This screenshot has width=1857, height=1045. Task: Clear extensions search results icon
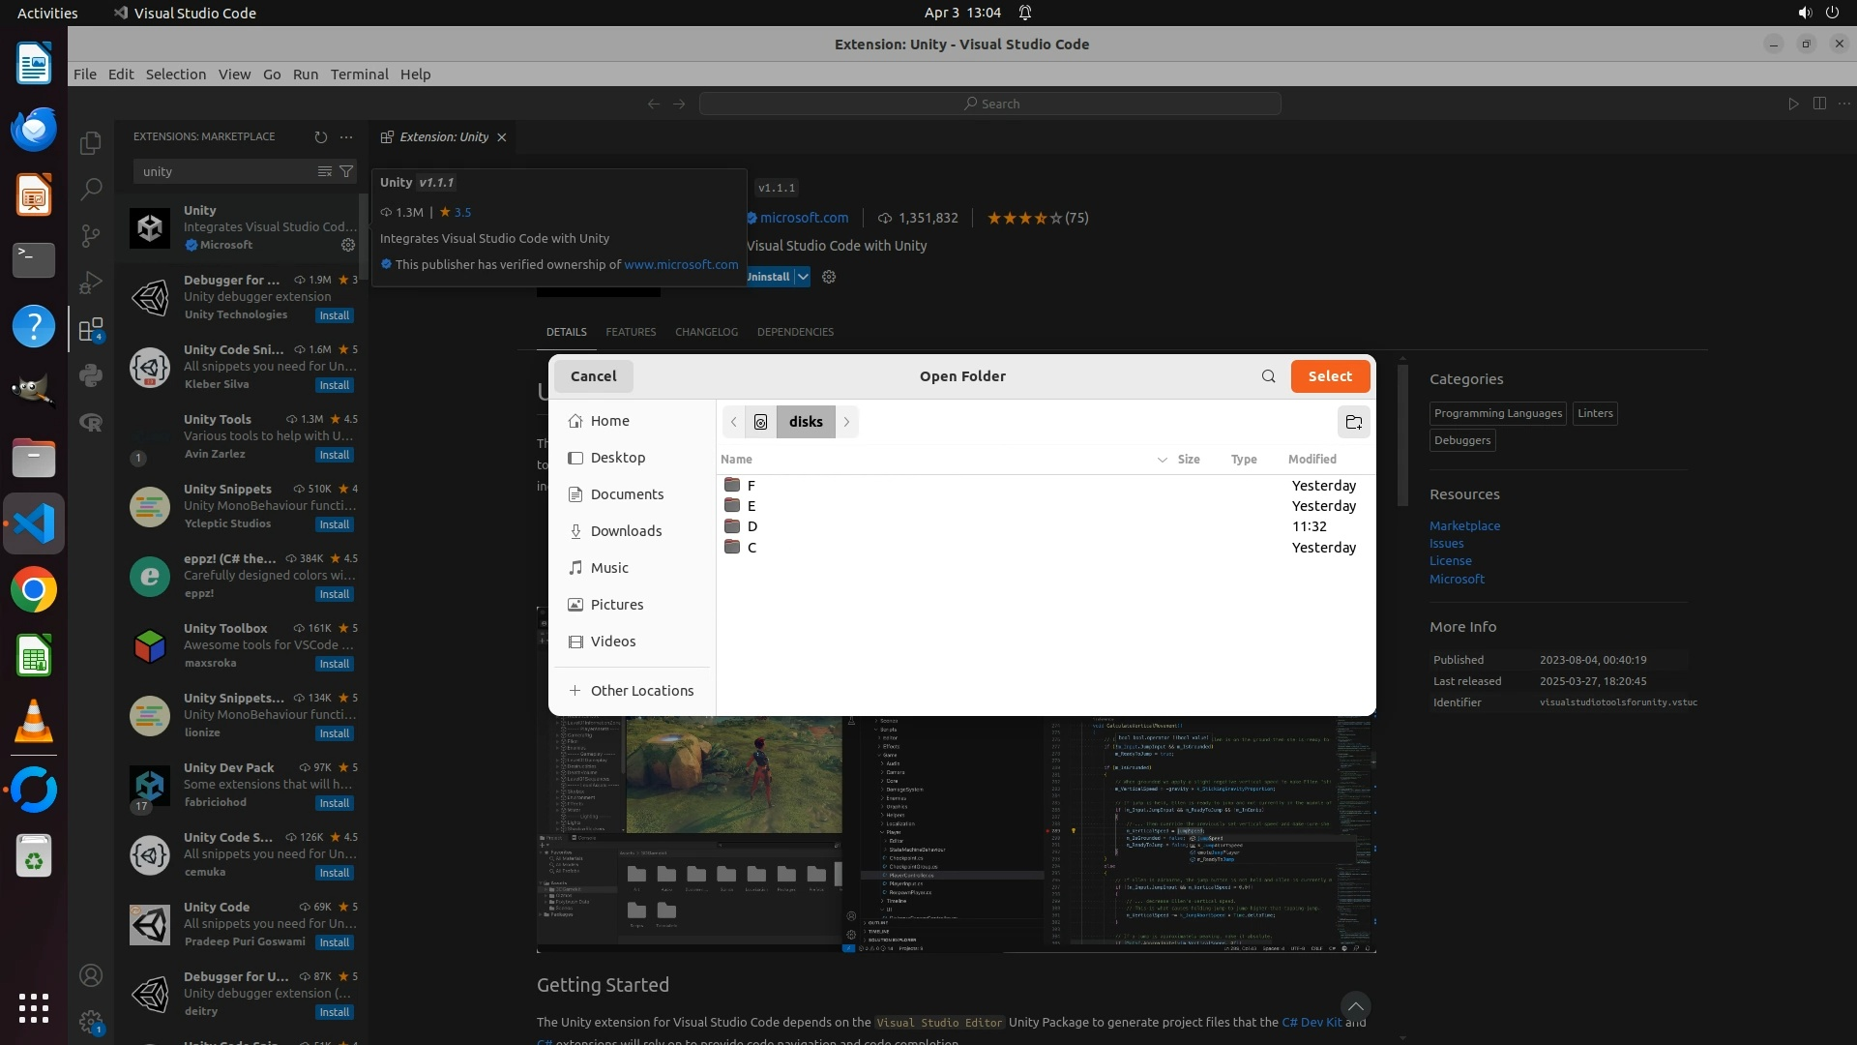(325, 171)
